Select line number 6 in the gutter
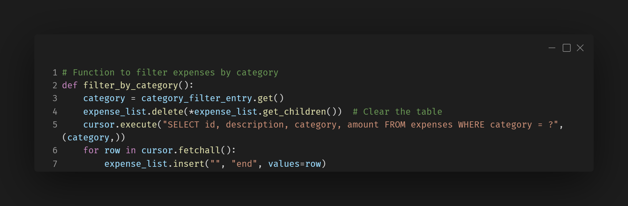The width and height of the screenshot is (628, 206). click(55, 151)
